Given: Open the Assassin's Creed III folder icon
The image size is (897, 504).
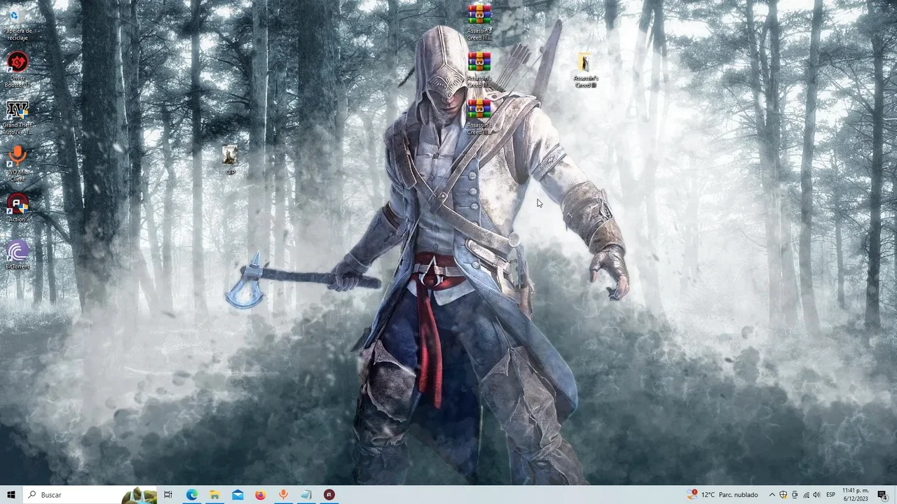Looking at the screenshot, I should [x=585, y=70].
